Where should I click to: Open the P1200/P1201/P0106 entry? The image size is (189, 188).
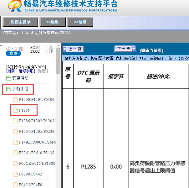(37, 100)
